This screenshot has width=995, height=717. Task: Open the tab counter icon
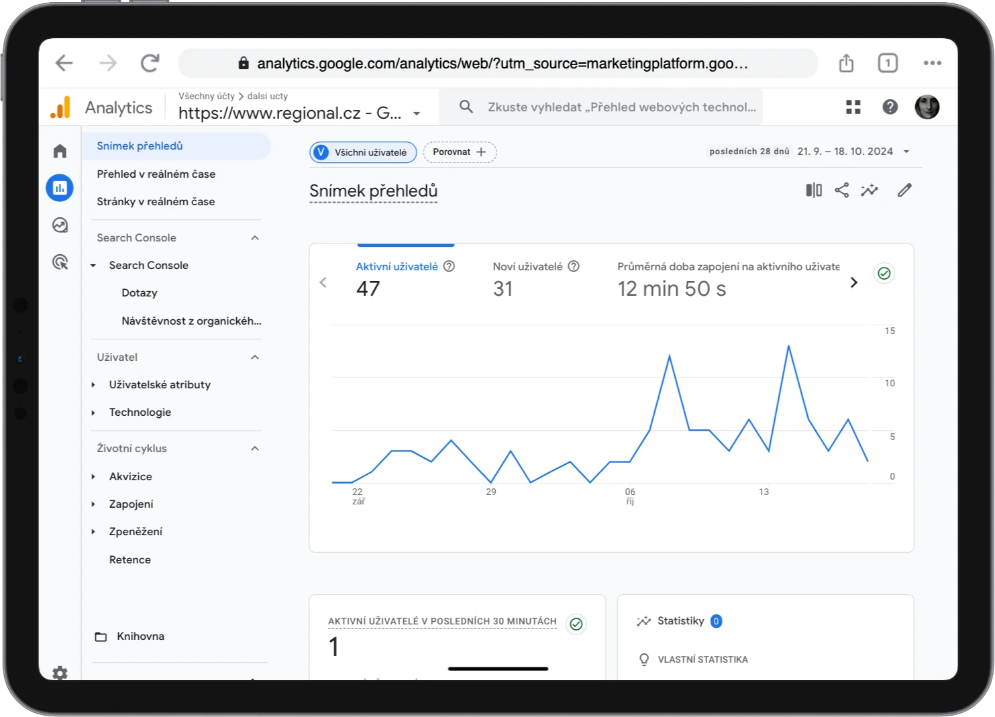(888, 63)
